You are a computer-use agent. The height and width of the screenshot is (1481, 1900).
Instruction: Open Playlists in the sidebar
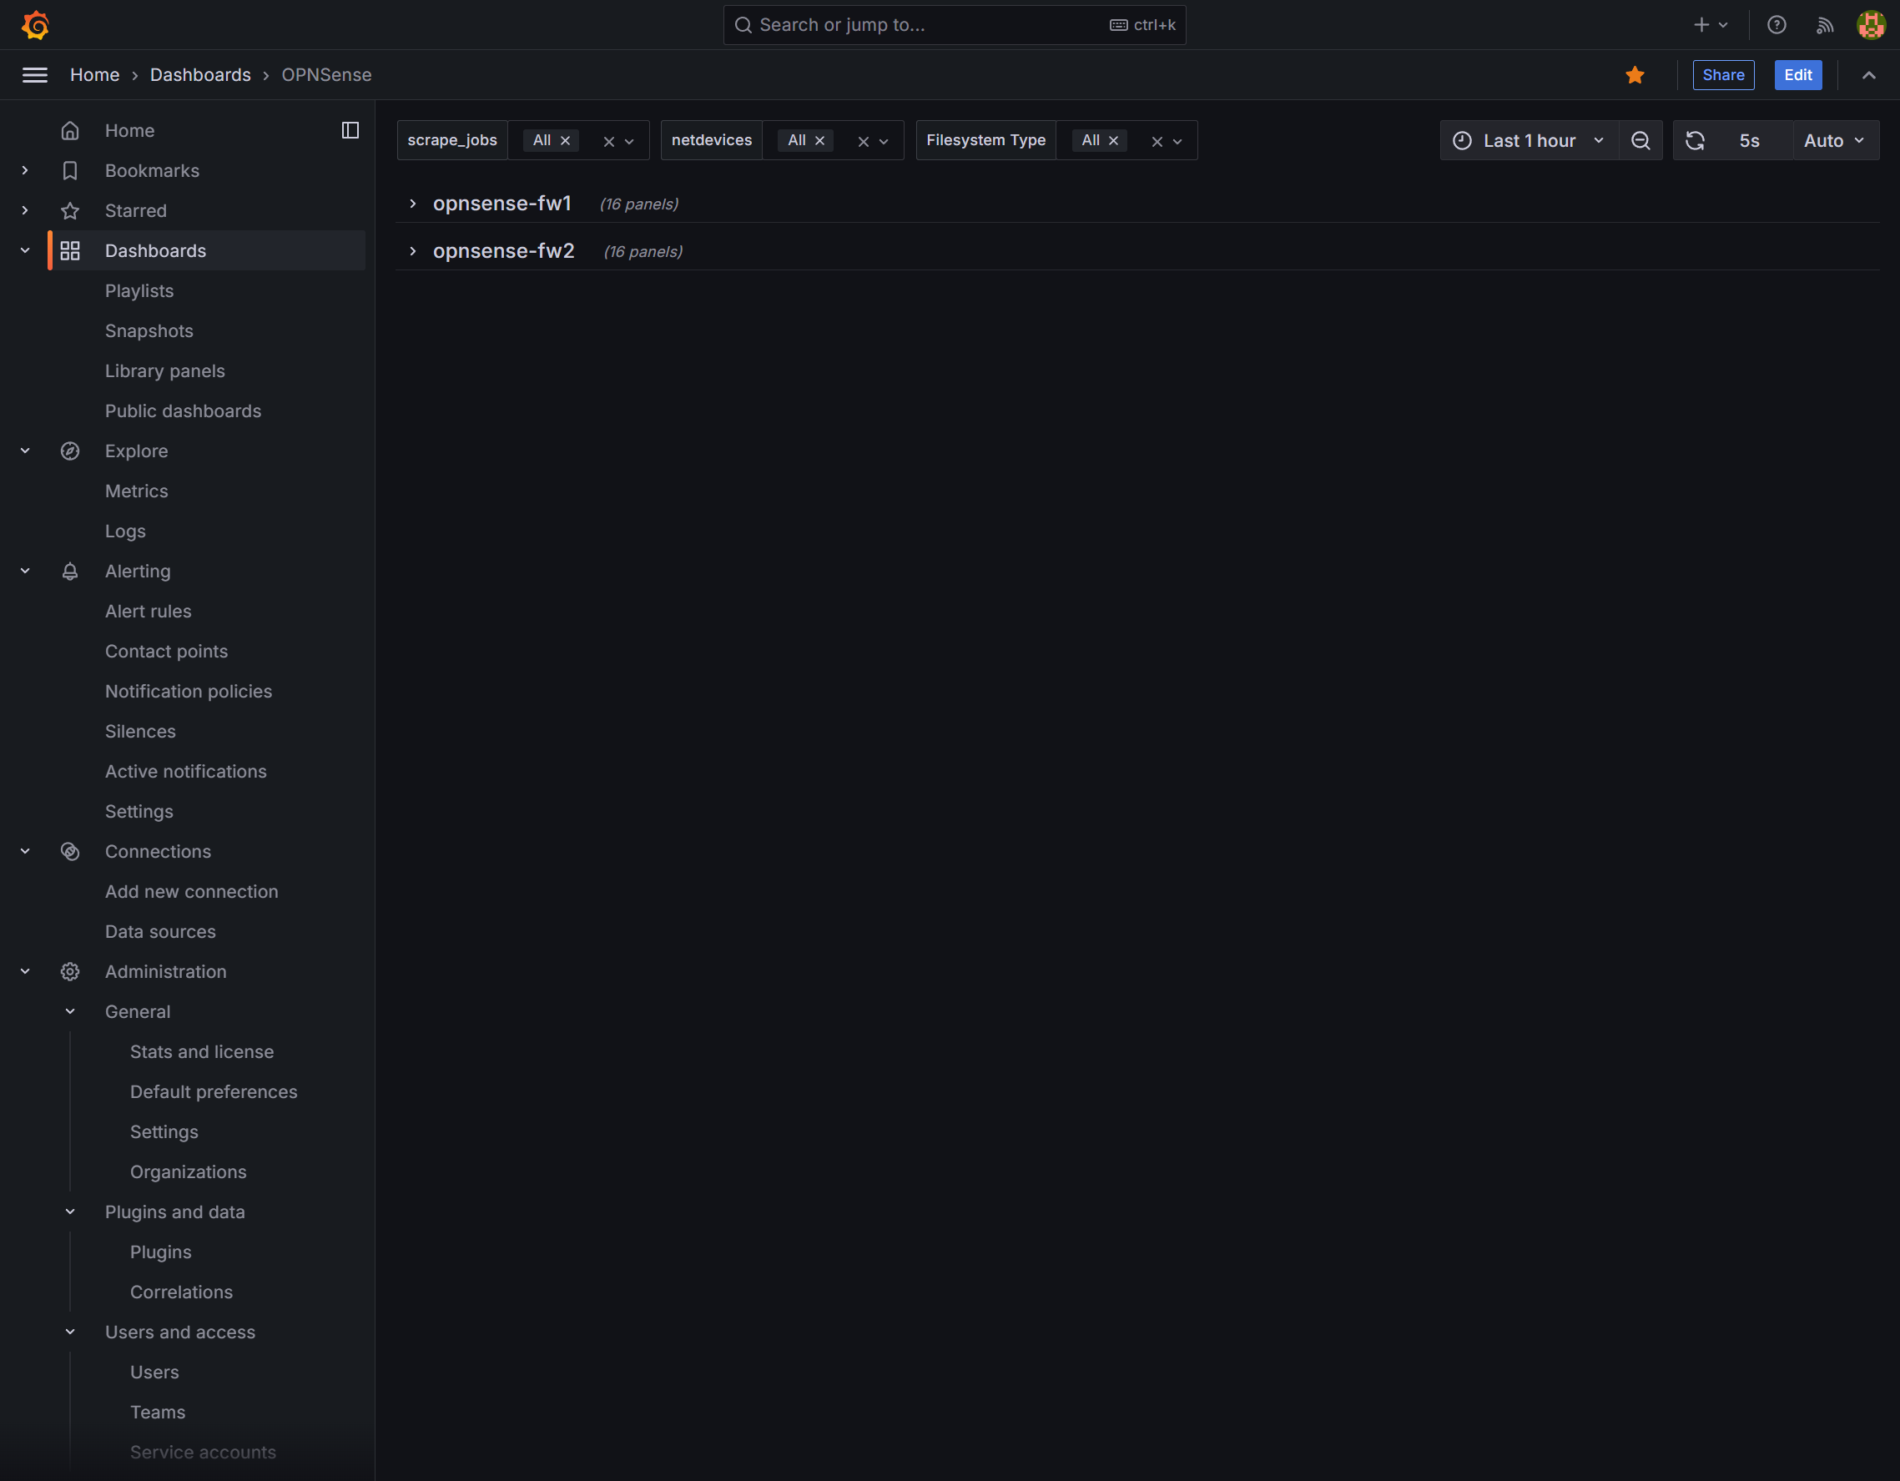point(139,290)
